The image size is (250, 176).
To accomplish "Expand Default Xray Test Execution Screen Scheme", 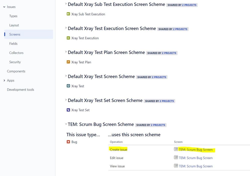I will (x=66, y=28).
